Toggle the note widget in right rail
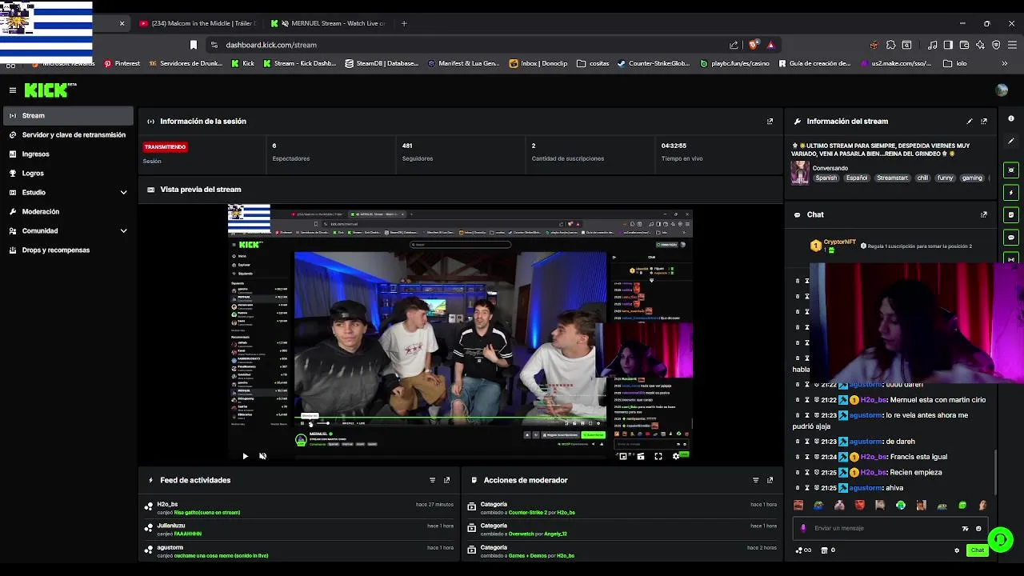1024x576 pixels. pyautogui.click(x=1011, y=214)
